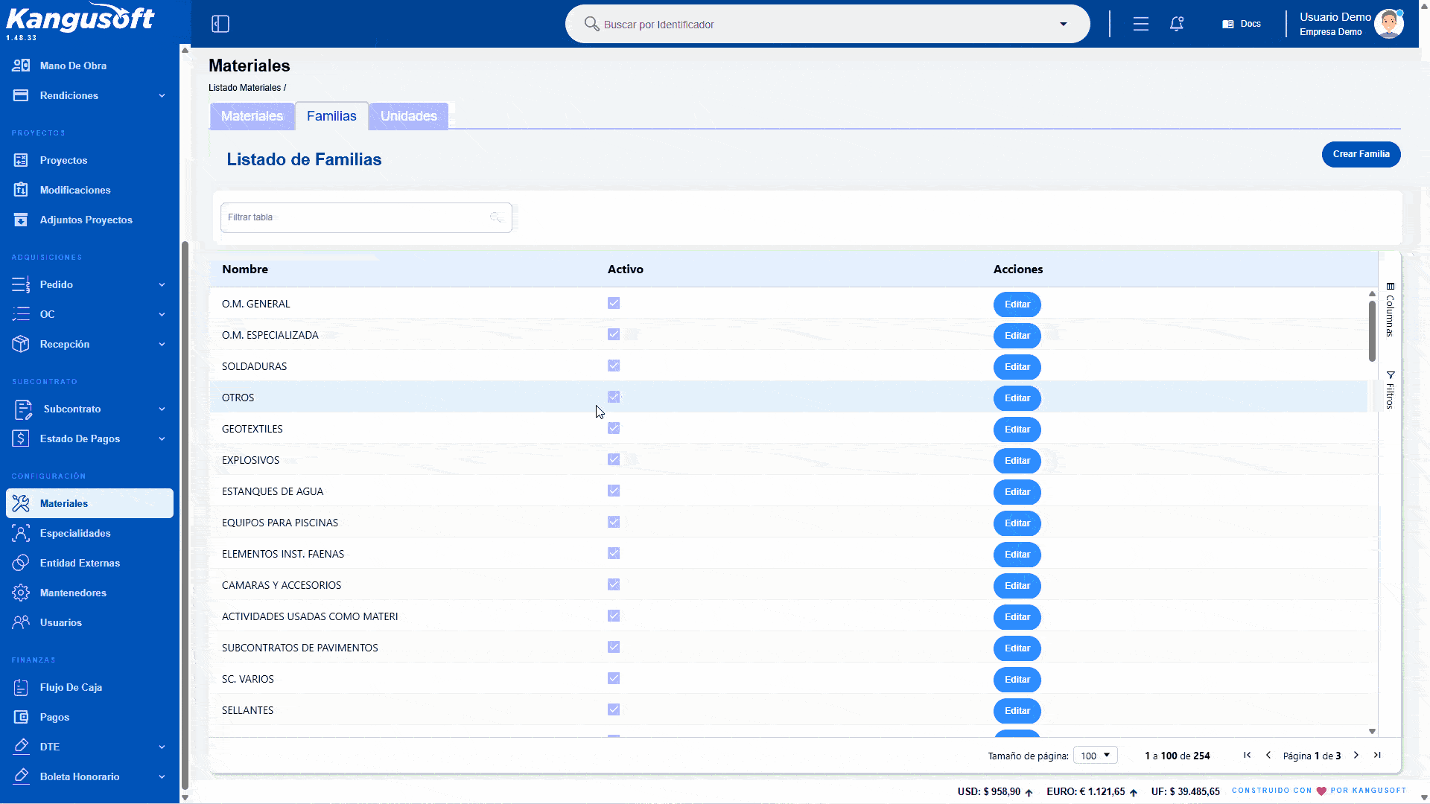Screen dimensions: 1430x804
Task: Select the Familias tab
Action: 331,116
